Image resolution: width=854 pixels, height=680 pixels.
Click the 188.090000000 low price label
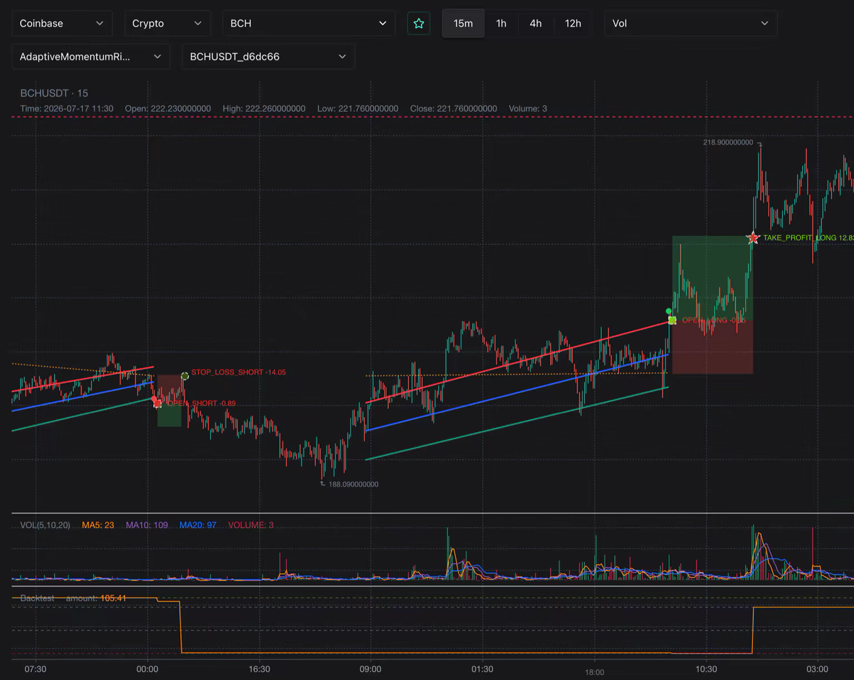click(354, 484)
